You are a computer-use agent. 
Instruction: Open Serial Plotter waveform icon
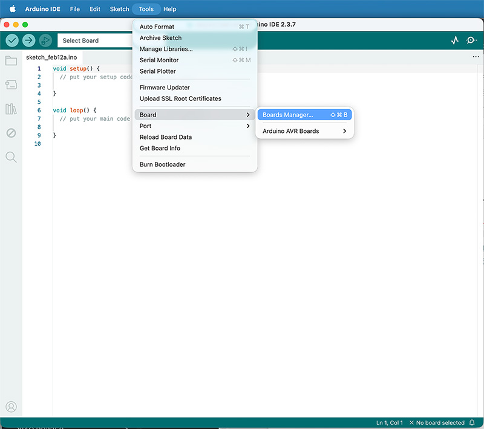(x=455, y=40)
